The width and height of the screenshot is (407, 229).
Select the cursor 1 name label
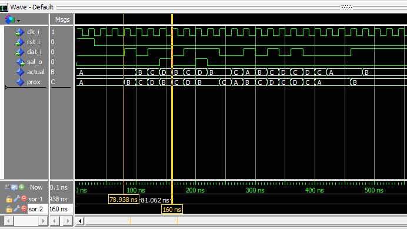click(35, 199)
